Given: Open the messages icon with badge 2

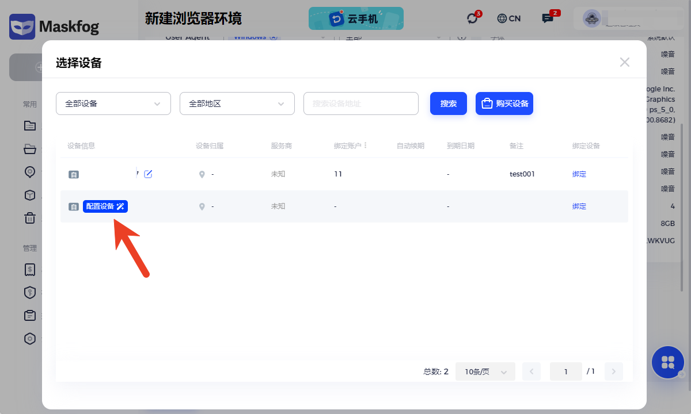Looking at the screenshot, I should click(x=548, y=18).
